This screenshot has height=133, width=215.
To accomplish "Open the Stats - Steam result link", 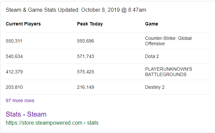I will click(x=26, y=114).
